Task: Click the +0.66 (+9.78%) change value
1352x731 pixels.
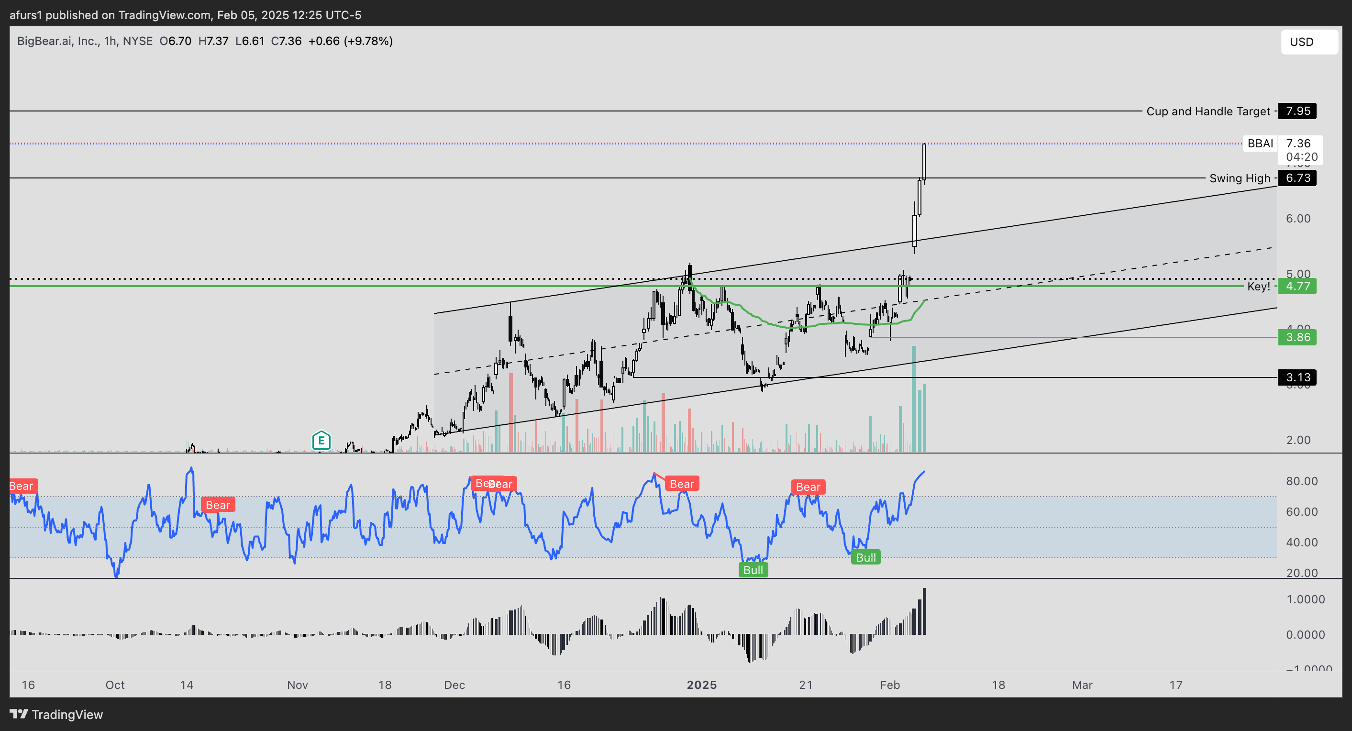Action: (351, 41)
